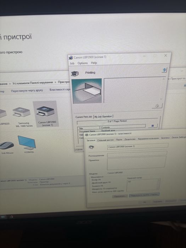Select the Usb Mouse device icon
This screenshot has height=248, width=186.
tap(7, 148)
